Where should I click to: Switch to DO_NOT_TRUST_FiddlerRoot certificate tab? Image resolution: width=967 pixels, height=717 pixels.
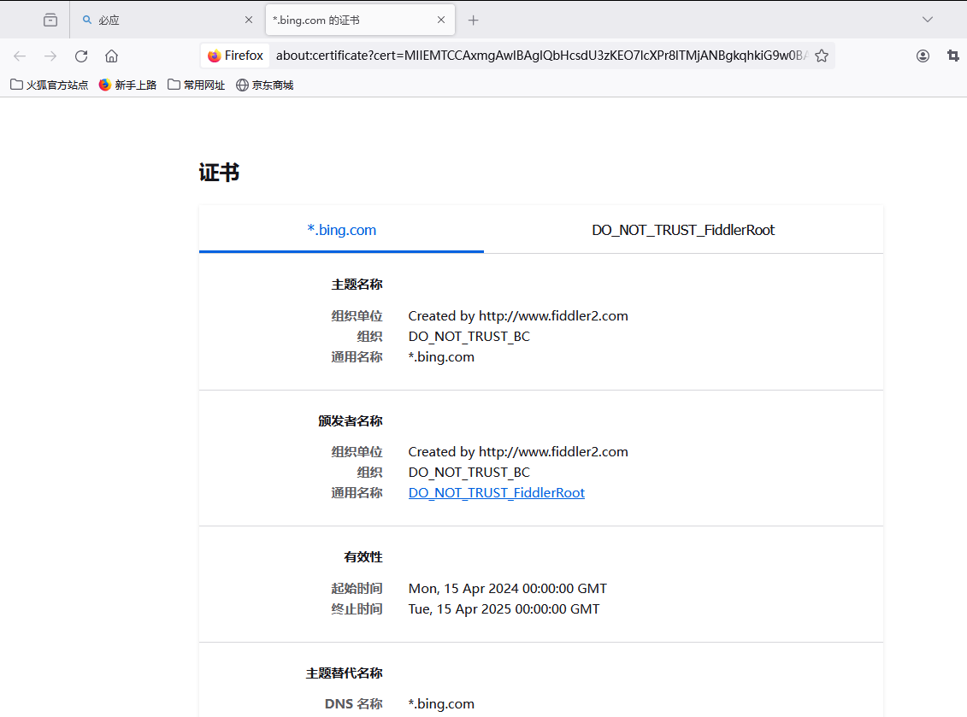(683, 230)
